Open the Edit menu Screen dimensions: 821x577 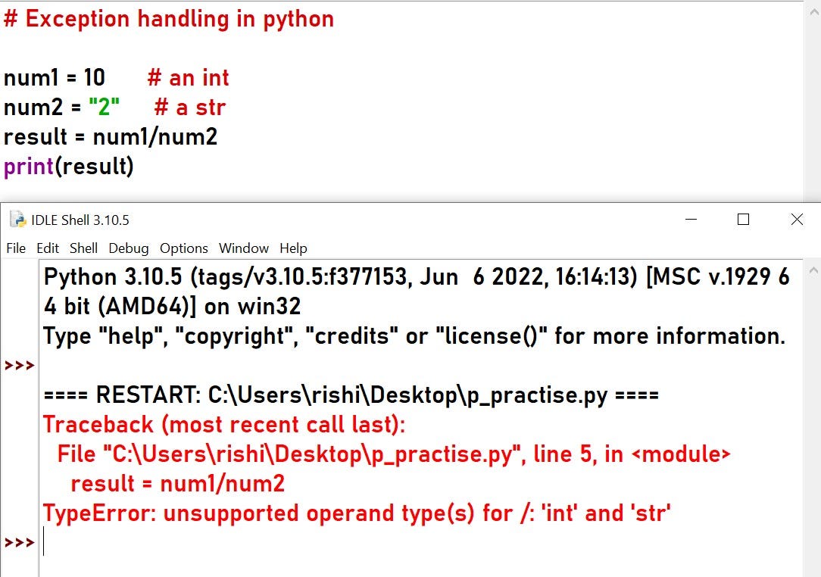point(47,248)
